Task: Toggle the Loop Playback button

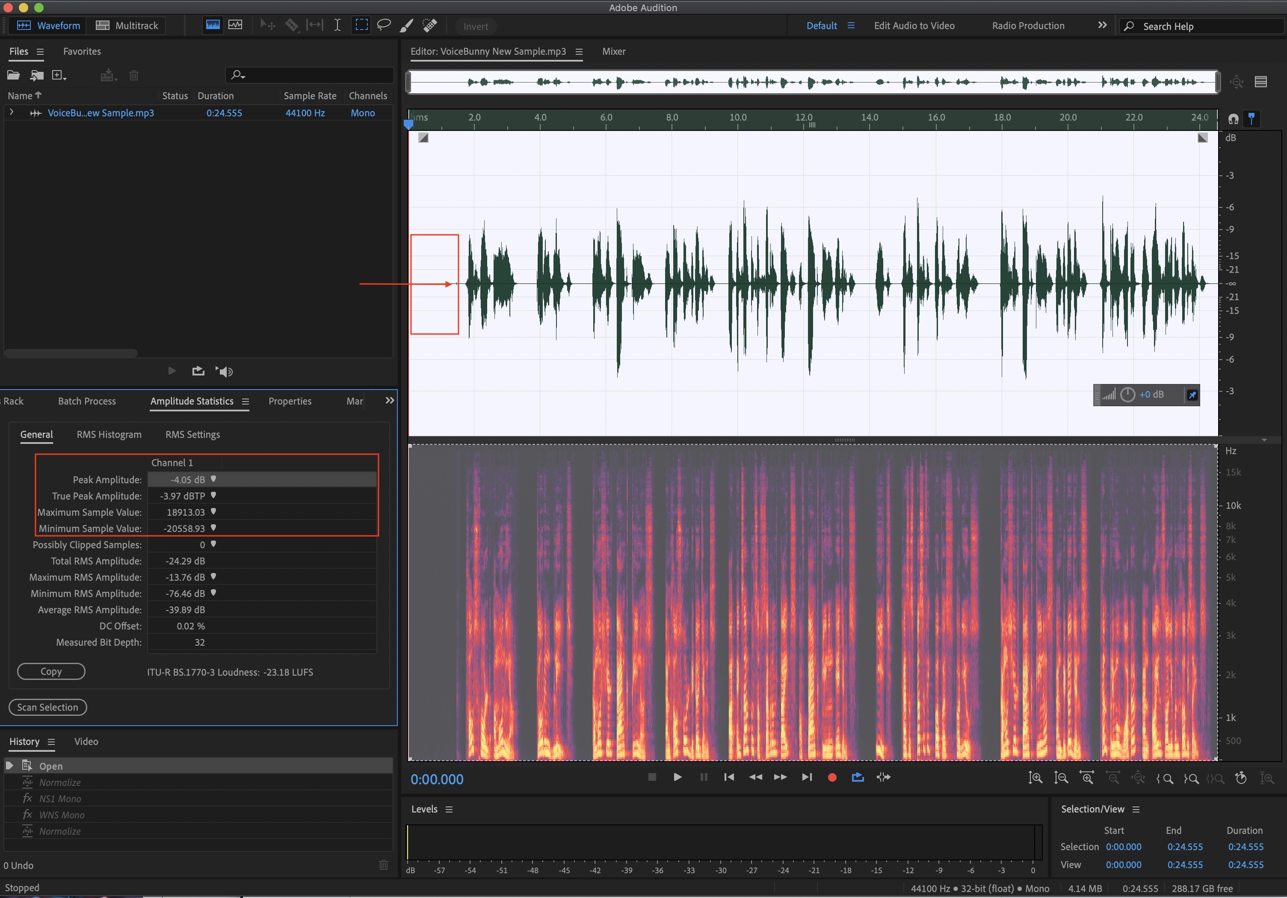Action: tap(858, 777)
